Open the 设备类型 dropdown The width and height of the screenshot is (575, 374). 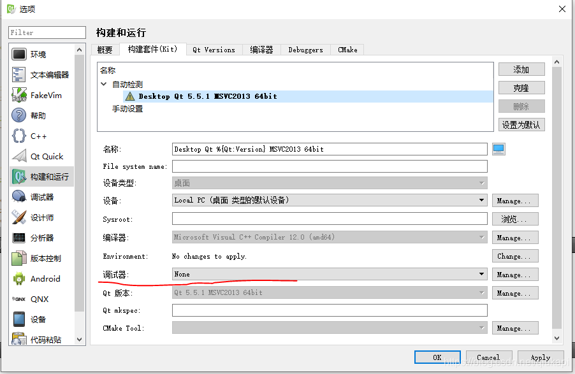coord(330,183)
